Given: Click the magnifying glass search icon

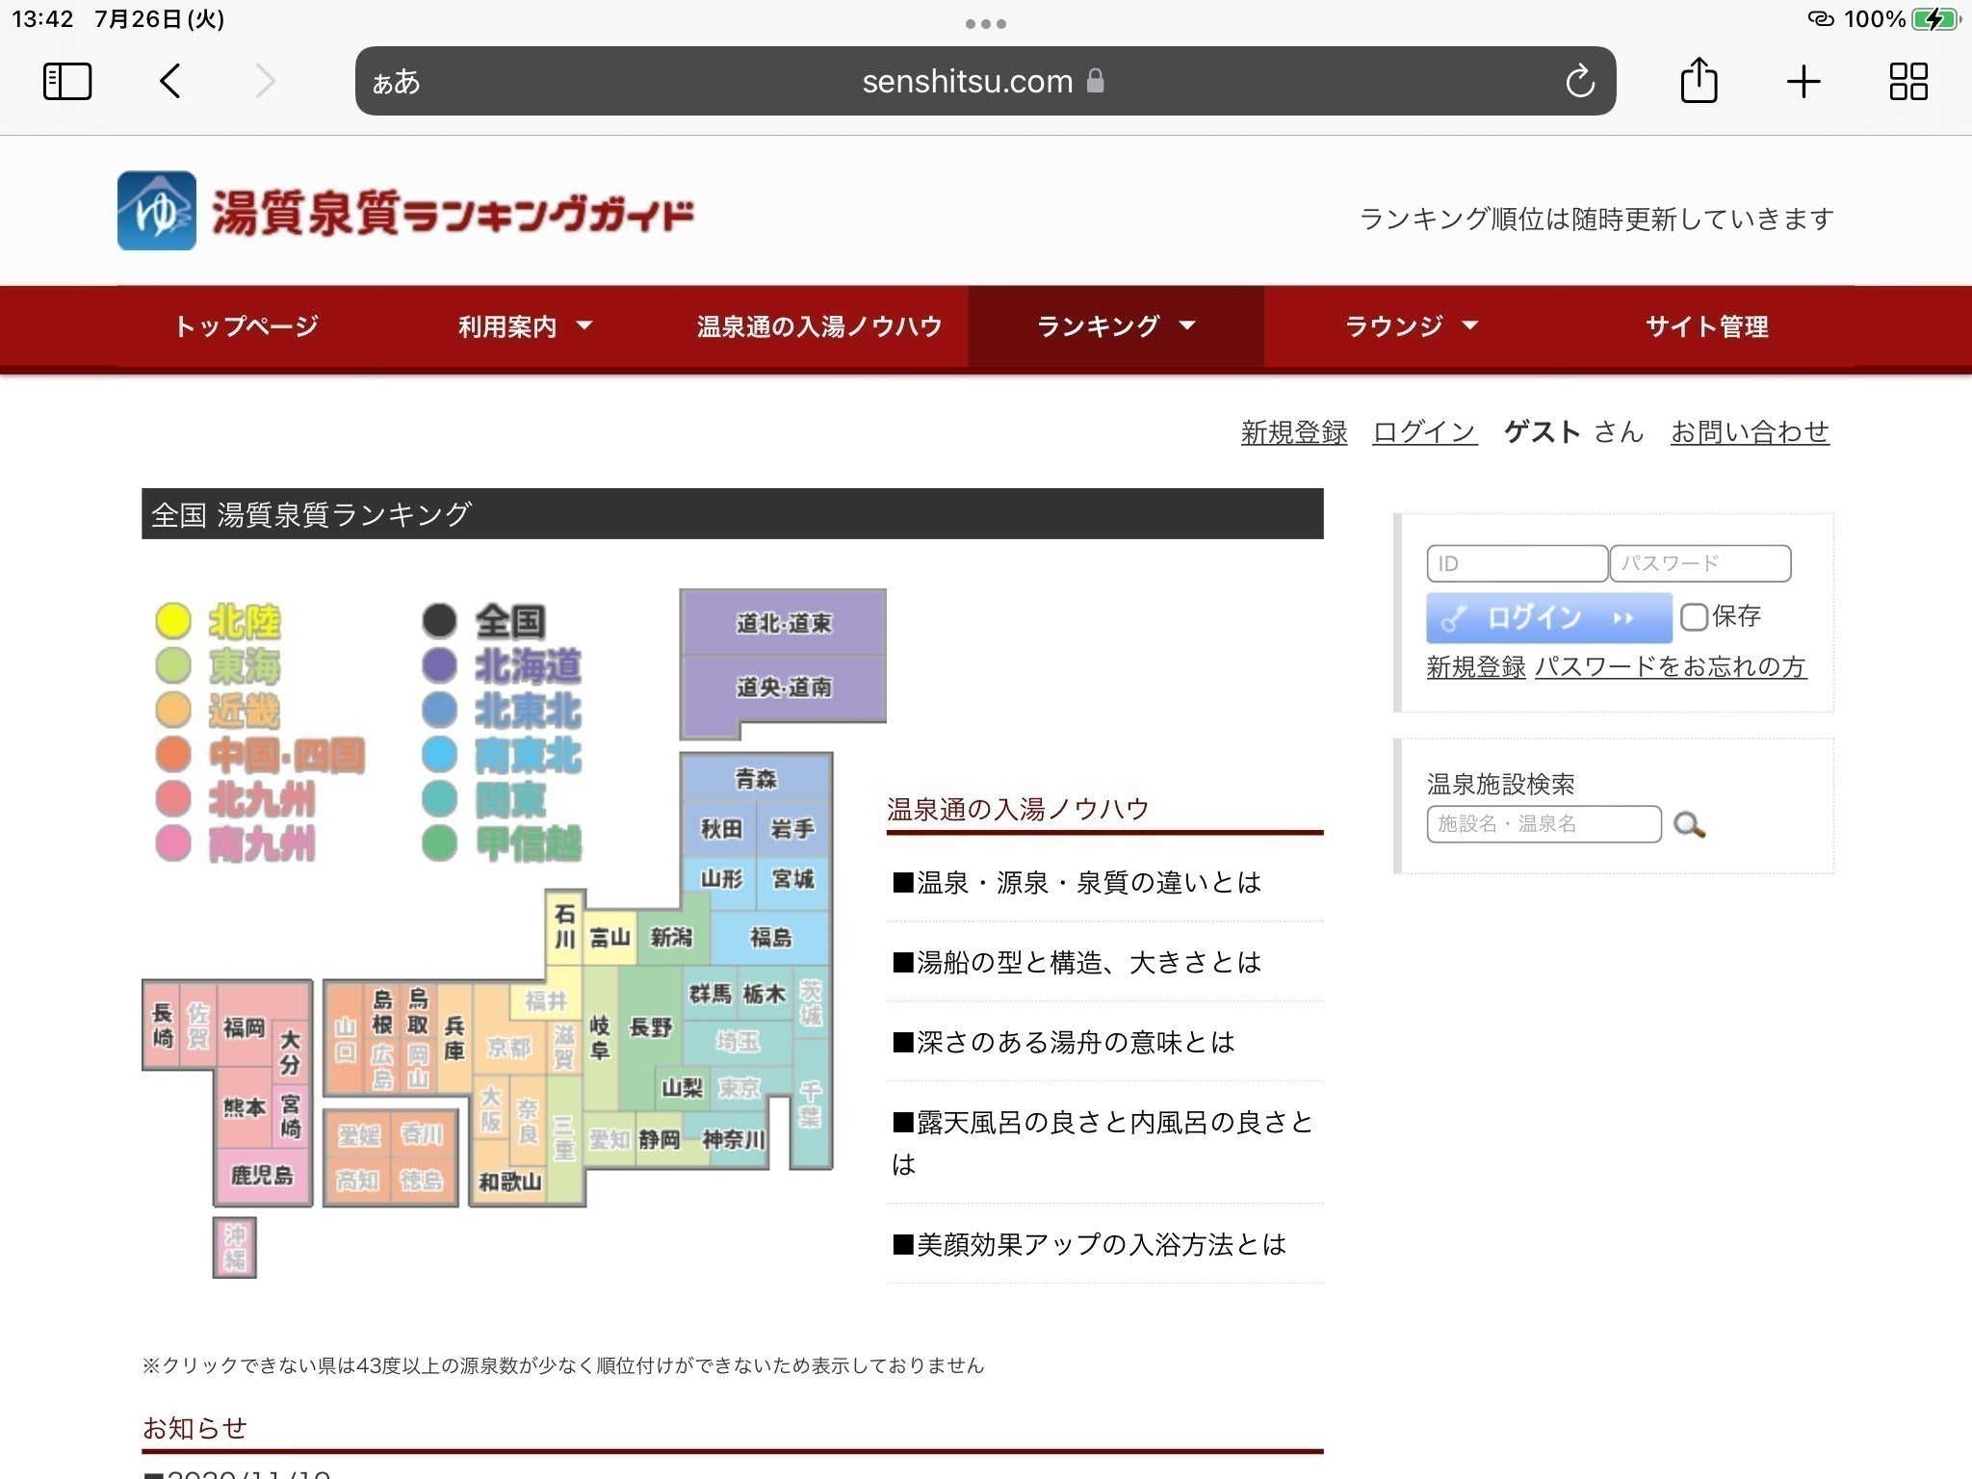Looking at the screenshot, I should click(1689, 825).
